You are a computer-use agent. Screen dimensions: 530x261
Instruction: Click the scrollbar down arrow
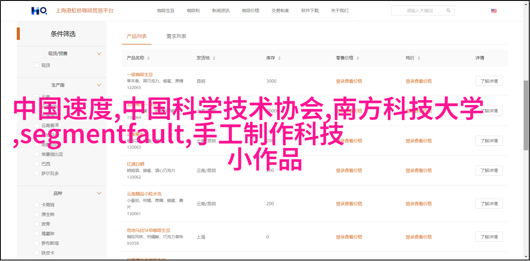pyautogui.click(x=526, y=257)
